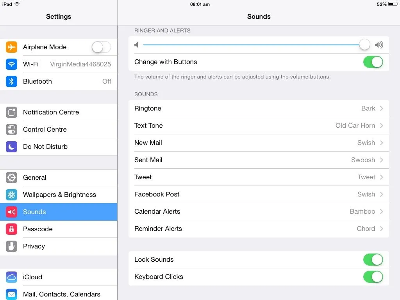Tap the Do Not Disturb moon icon
This screenshot has height=300, width=400.
[x=12, y=147]
